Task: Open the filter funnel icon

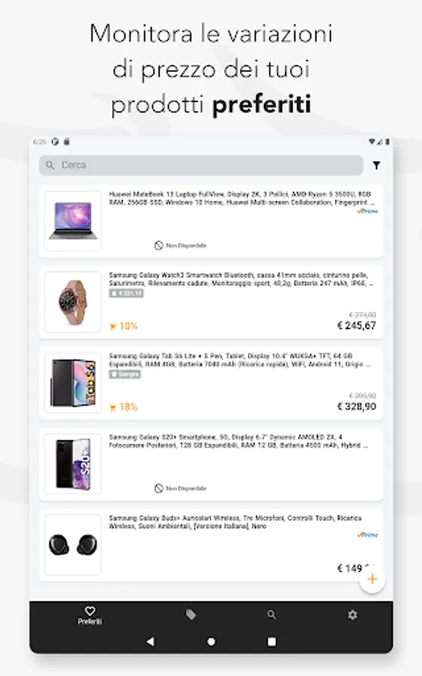Action: click(376, 165)
